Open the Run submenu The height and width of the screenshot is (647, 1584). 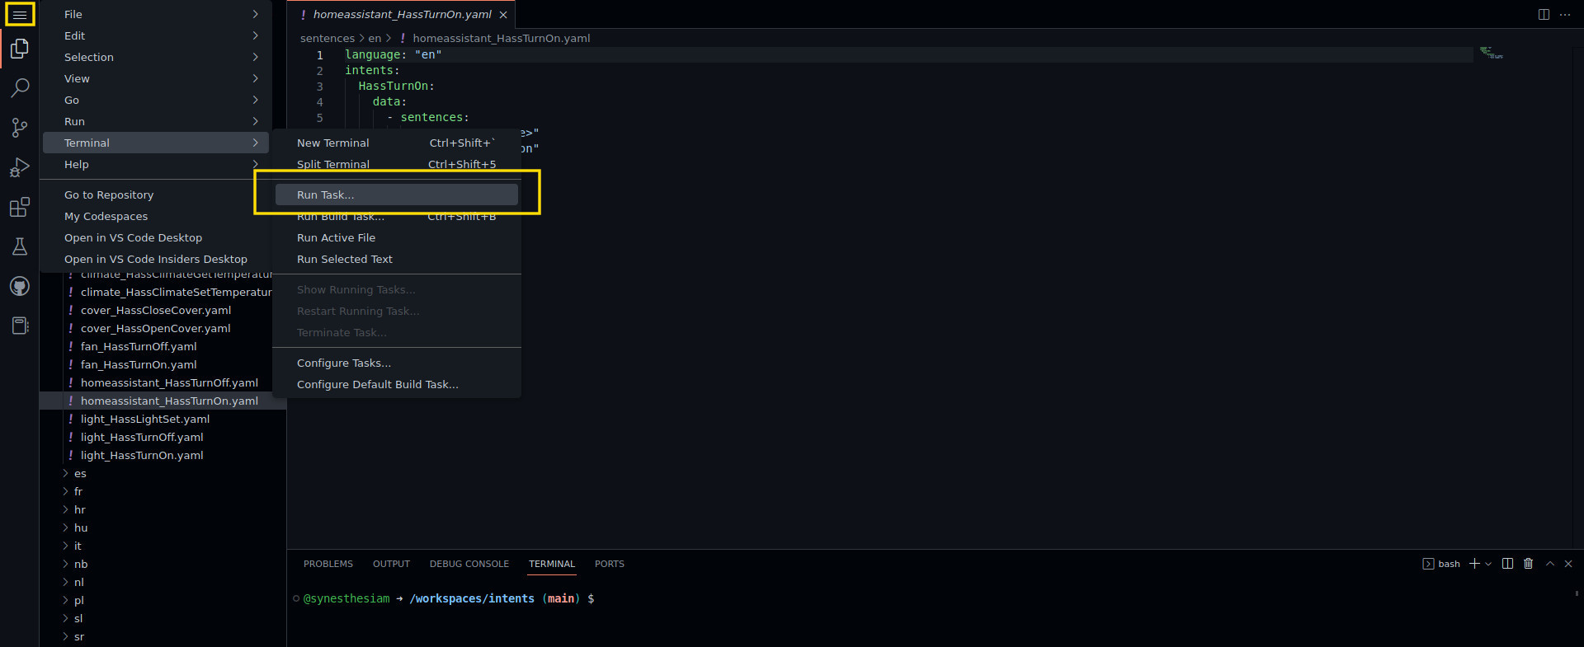point(156,121)
